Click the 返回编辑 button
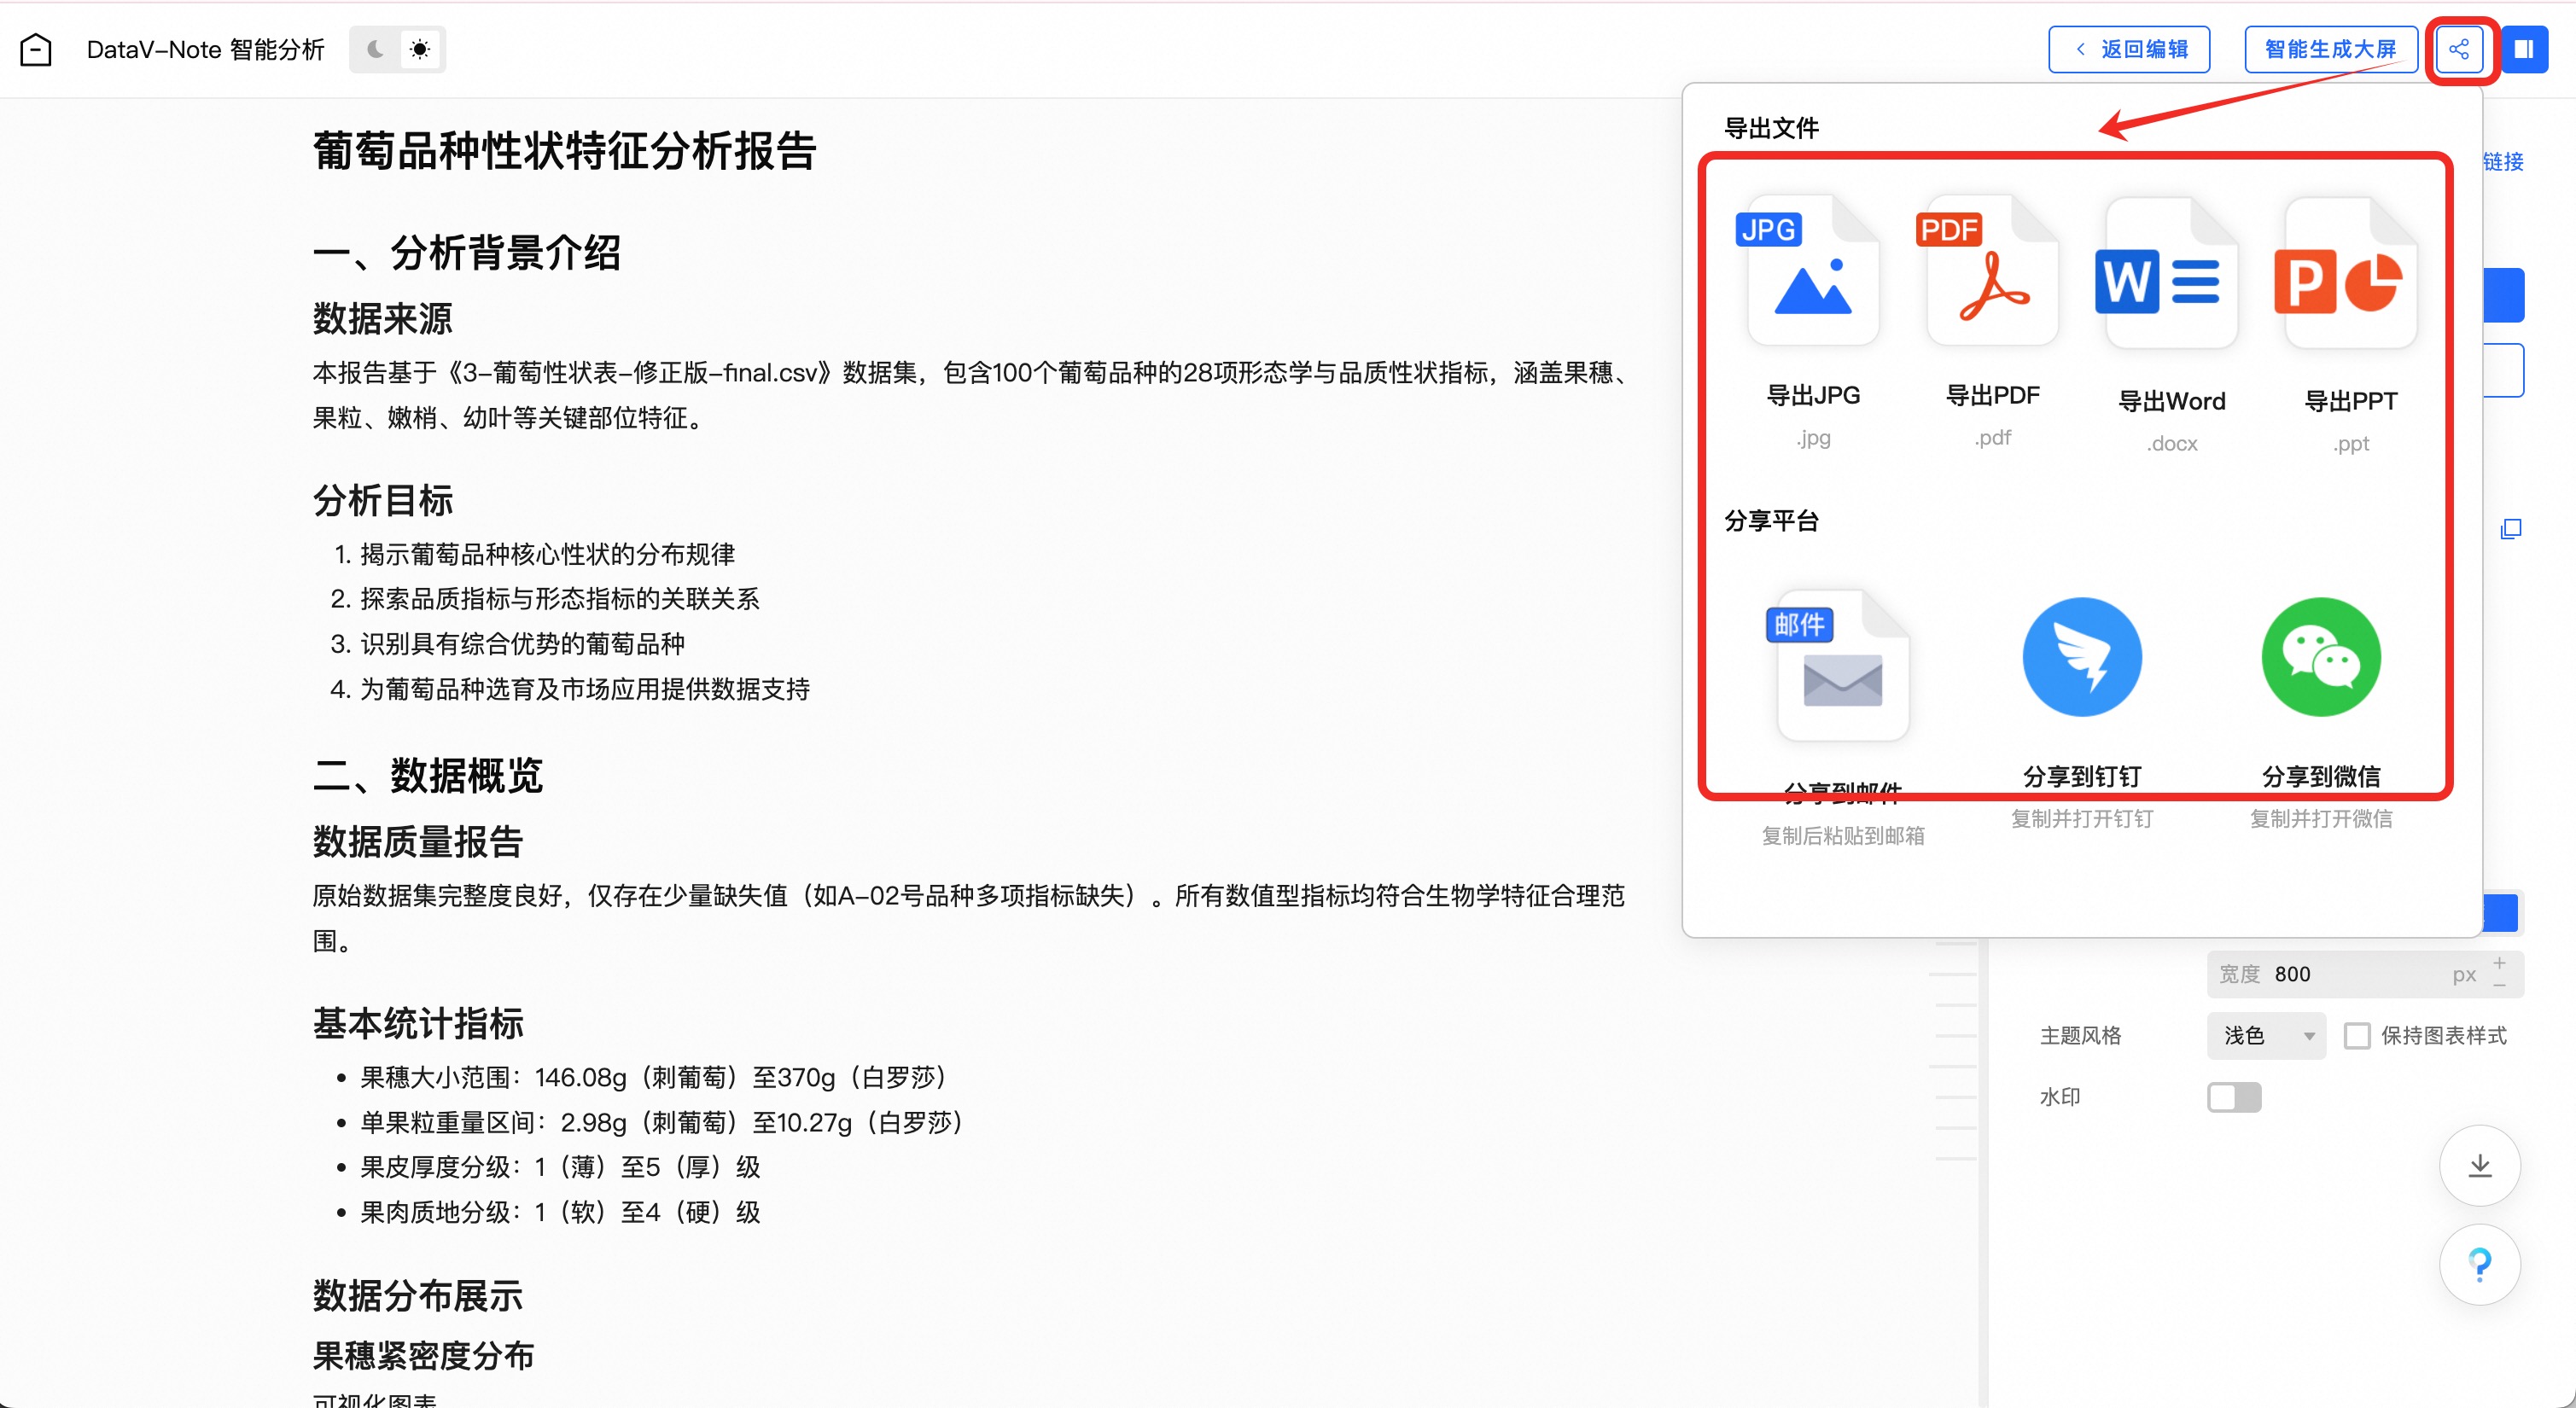The image size is (2576, 1408). point(2129,49)
